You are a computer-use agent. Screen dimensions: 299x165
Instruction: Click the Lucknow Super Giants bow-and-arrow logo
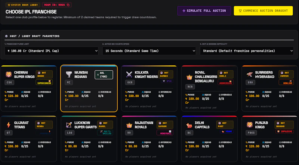[69, 125]
